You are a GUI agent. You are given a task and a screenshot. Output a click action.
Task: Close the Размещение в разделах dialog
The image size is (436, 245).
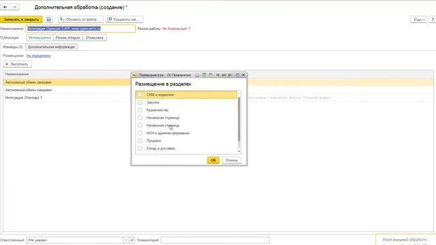pos(243,75)
